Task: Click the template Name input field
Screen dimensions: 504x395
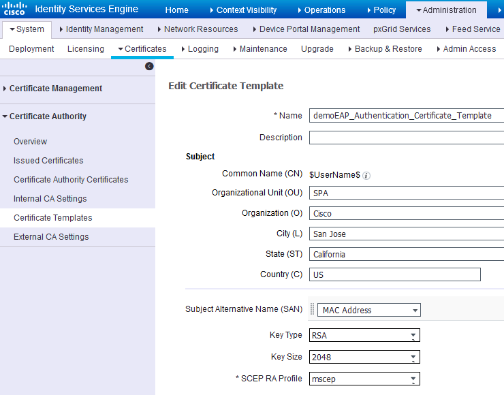Action: [x=407, y=116]
